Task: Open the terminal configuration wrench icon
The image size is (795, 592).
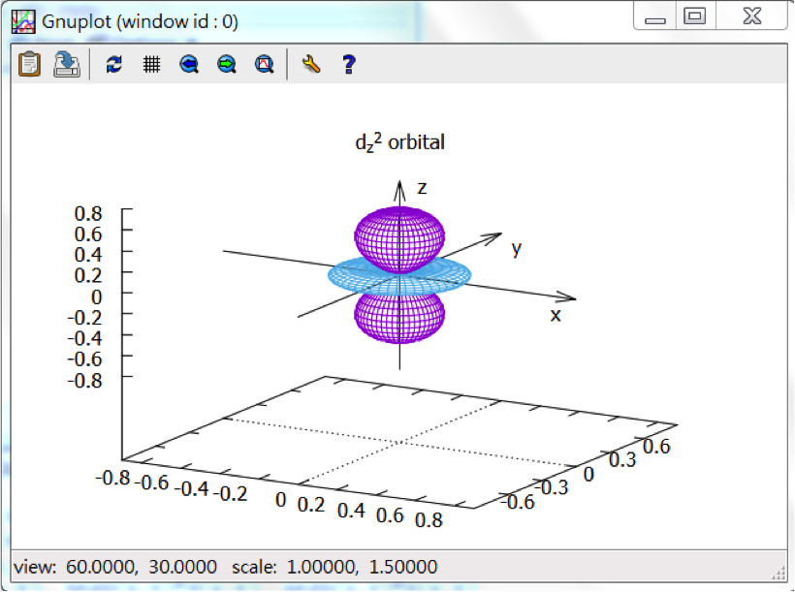Action: [x=311, y=65]
